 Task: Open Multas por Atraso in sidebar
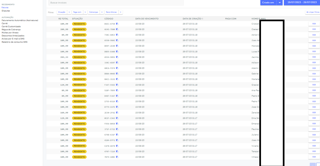[10, 32]
